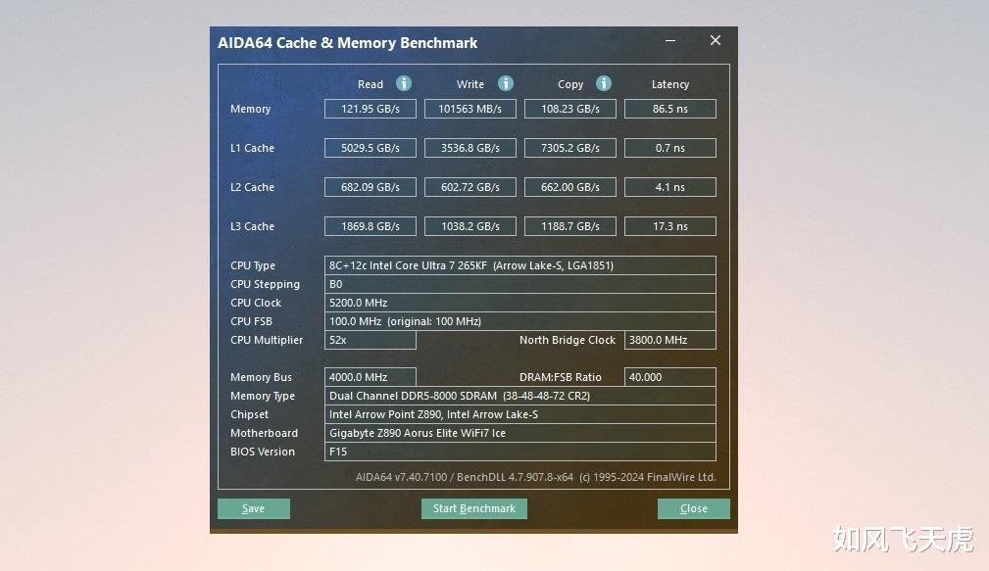The height and width of the screenshot is (571, 989).
Task: Click the CPU Clock field 5200.0 MHz
Action: (520, 303)
